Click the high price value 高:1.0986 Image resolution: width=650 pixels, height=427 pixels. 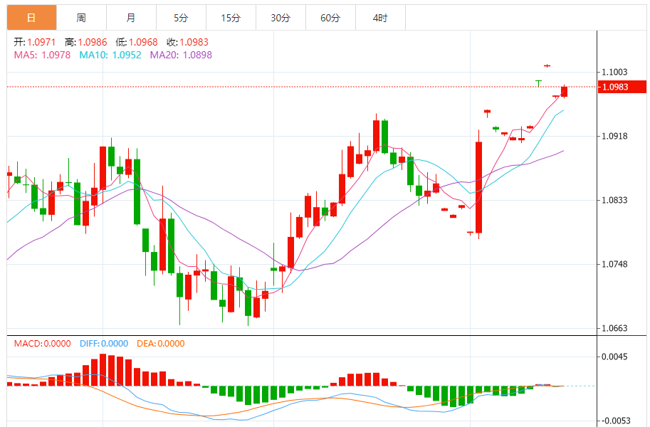tap(86, 42)
